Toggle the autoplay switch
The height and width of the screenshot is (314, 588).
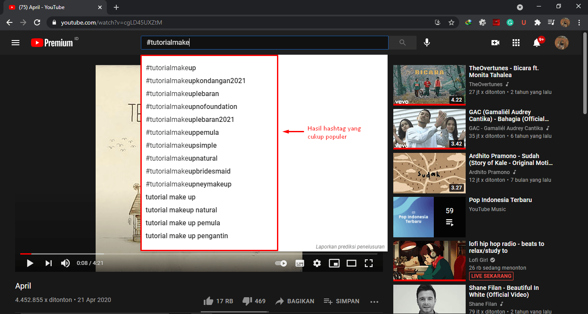click(x=281, y=263)
